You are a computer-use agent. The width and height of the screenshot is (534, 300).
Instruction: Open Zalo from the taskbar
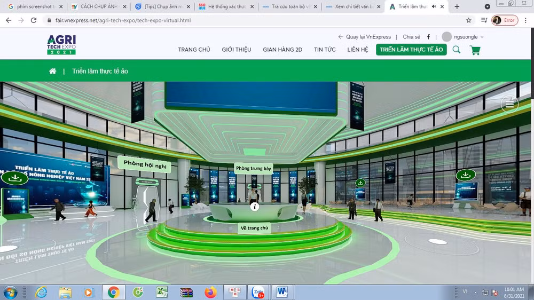[258, 292]
